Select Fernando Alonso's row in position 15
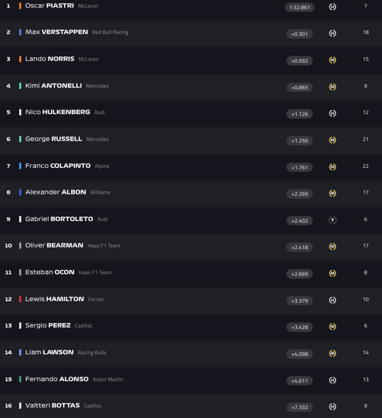Screen dimensions: 382x418 point(191,380)
